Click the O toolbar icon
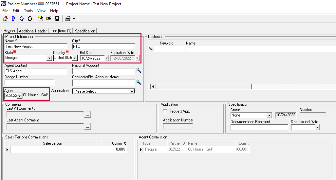The height and width of the screenshot is (180, 336). 30,19
